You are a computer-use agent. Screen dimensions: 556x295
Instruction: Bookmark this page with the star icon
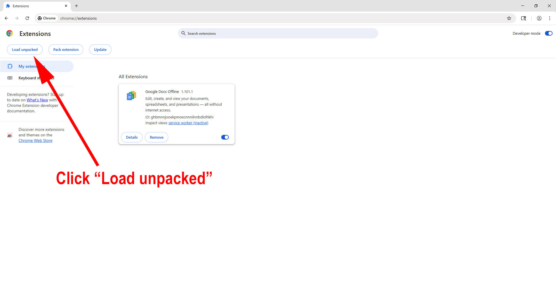509,18
